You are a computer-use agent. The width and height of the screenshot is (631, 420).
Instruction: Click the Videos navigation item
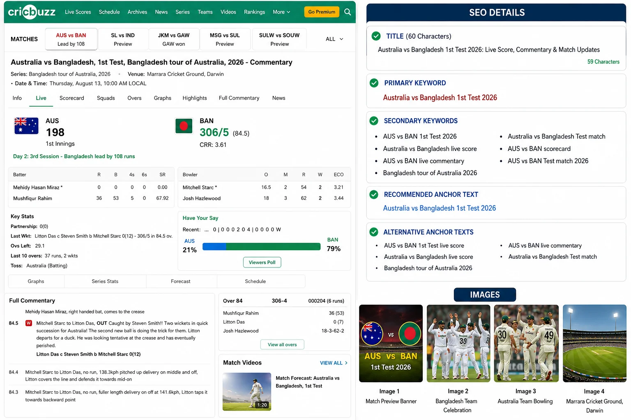click(x=228, y=12)
